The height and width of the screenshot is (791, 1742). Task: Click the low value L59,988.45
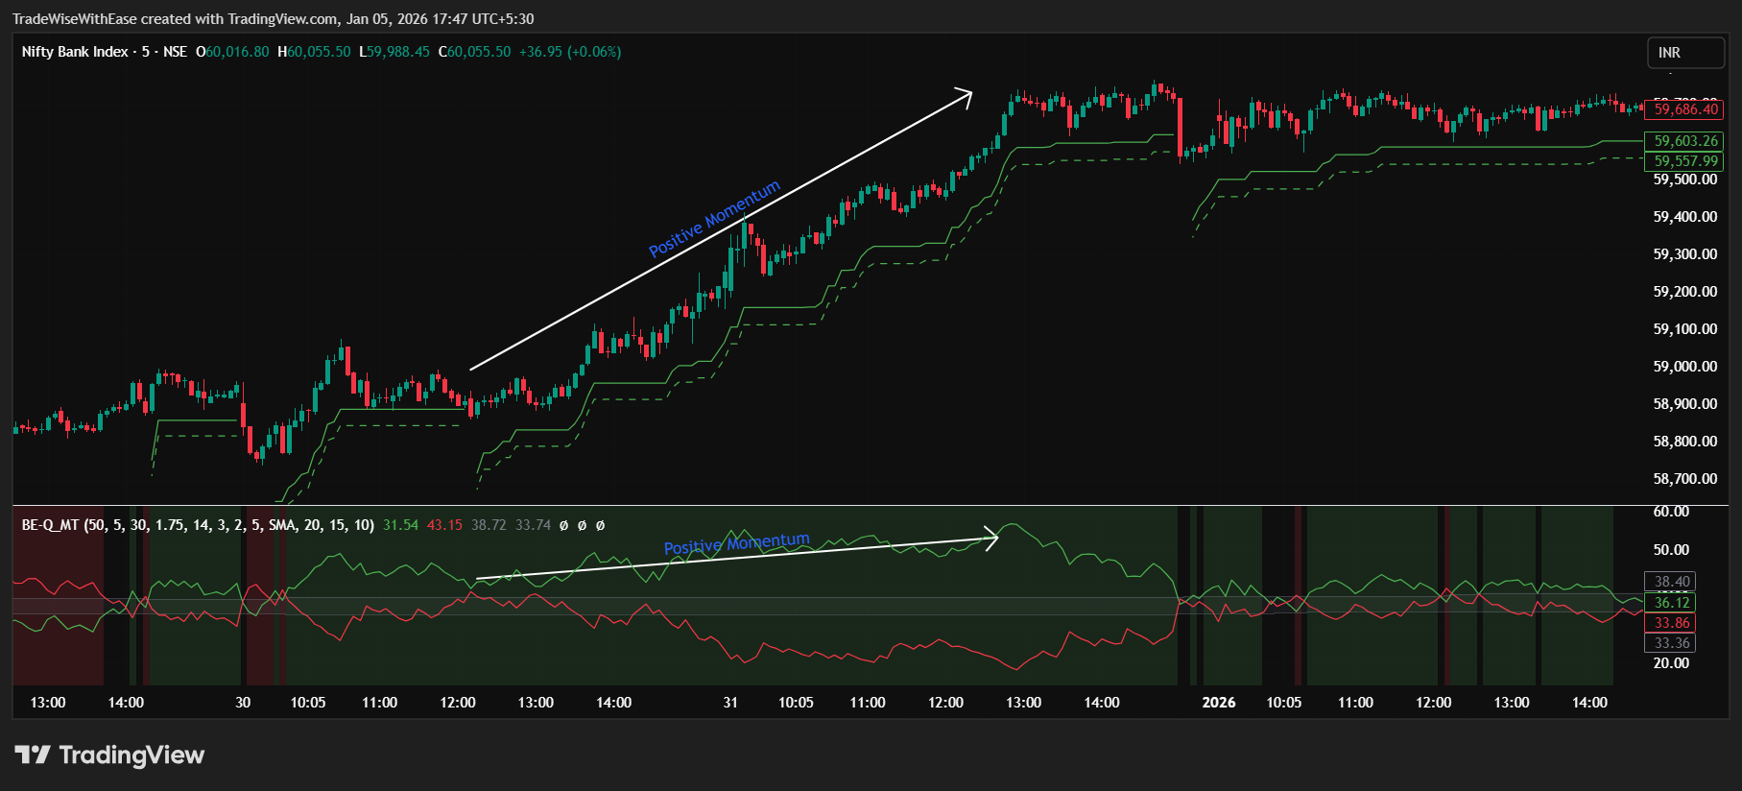point(394,52)
